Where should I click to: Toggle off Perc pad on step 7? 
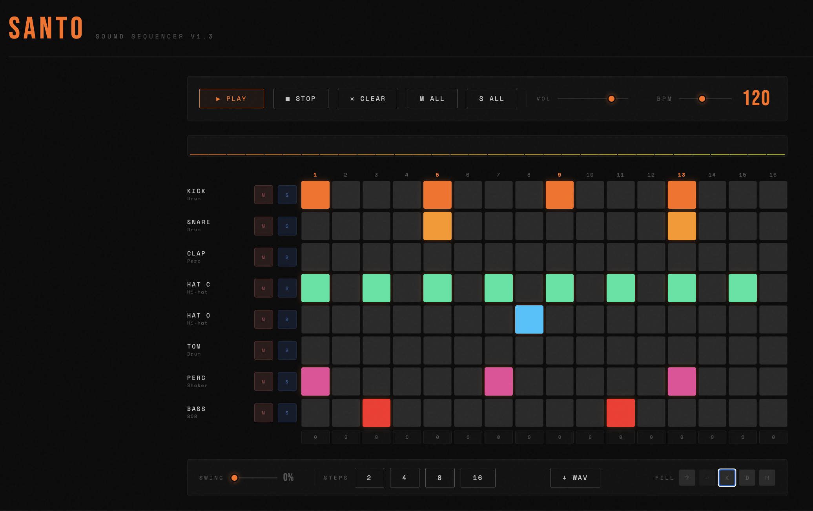[499, 381]
